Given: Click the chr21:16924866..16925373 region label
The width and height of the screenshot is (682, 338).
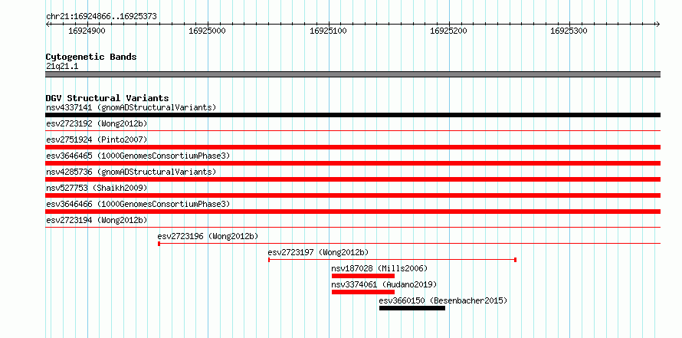Looking at the screenshot, I should [x=101, y=17].
